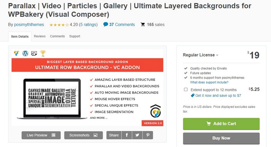The width and height of the screenshot is (271, 147).
Task: Click the Facebook share icon
Action: click(x=127, y=135)
